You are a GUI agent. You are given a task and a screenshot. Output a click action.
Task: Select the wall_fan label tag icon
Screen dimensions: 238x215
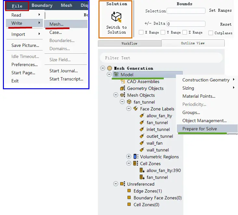point(142,143)
